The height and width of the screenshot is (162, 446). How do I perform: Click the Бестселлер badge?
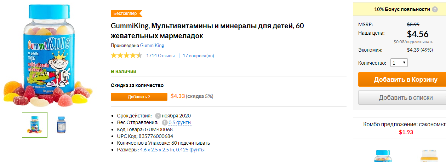coord(126,13)
